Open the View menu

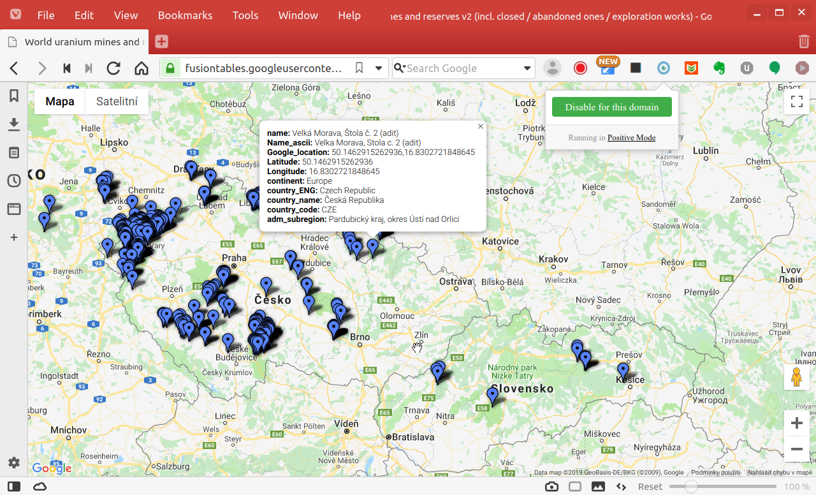click(x=126, y=15)
